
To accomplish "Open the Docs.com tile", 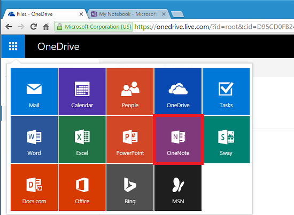I will point(34,187).
